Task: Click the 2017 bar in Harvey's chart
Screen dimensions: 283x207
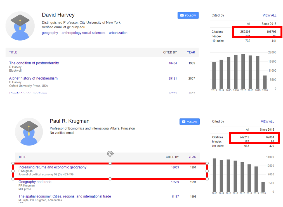Action: coord(243,71)
